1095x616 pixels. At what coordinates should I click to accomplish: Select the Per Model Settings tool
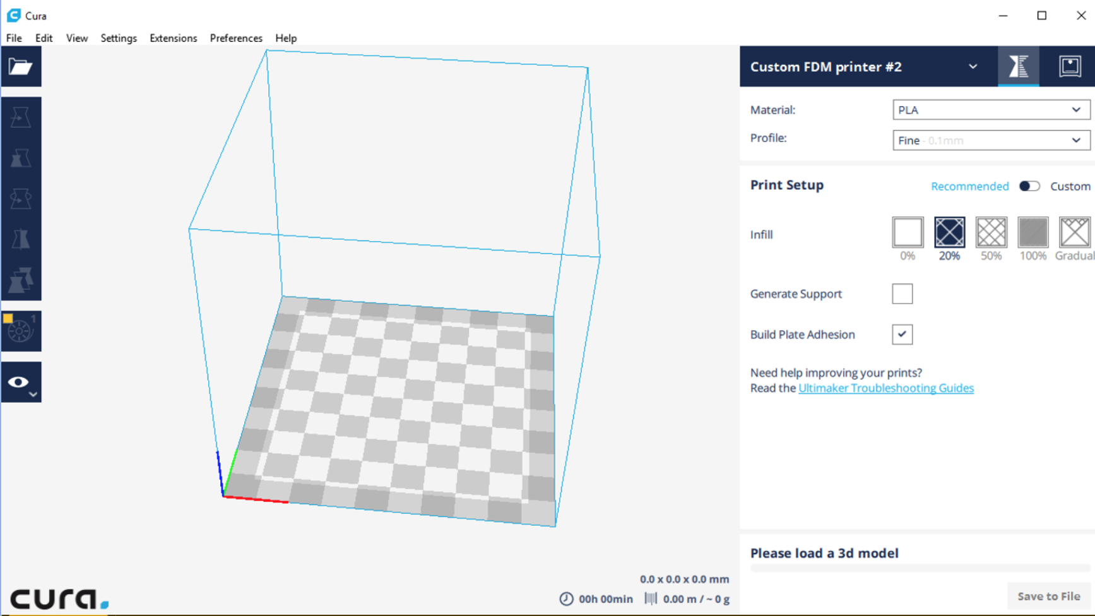(x=21, y=280)
